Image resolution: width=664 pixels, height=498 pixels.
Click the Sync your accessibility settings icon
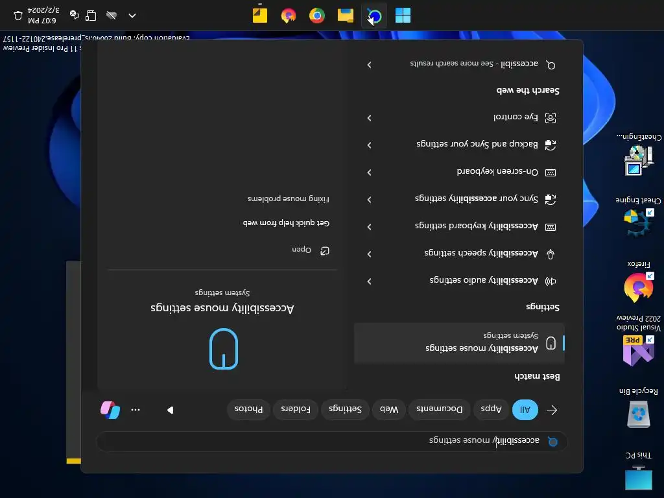pos(551,200)
